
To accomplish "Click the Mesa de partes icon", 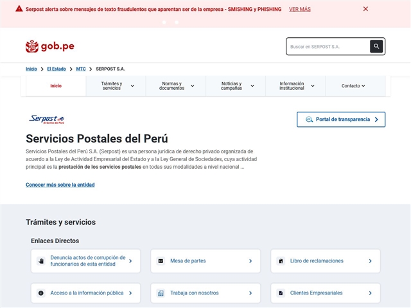I will click(161, 261).
